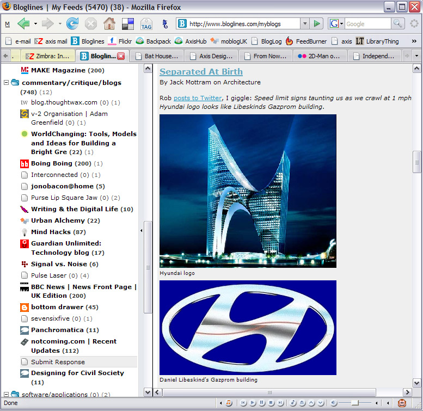Switch to the 2D-Man tab

(320, 56)
